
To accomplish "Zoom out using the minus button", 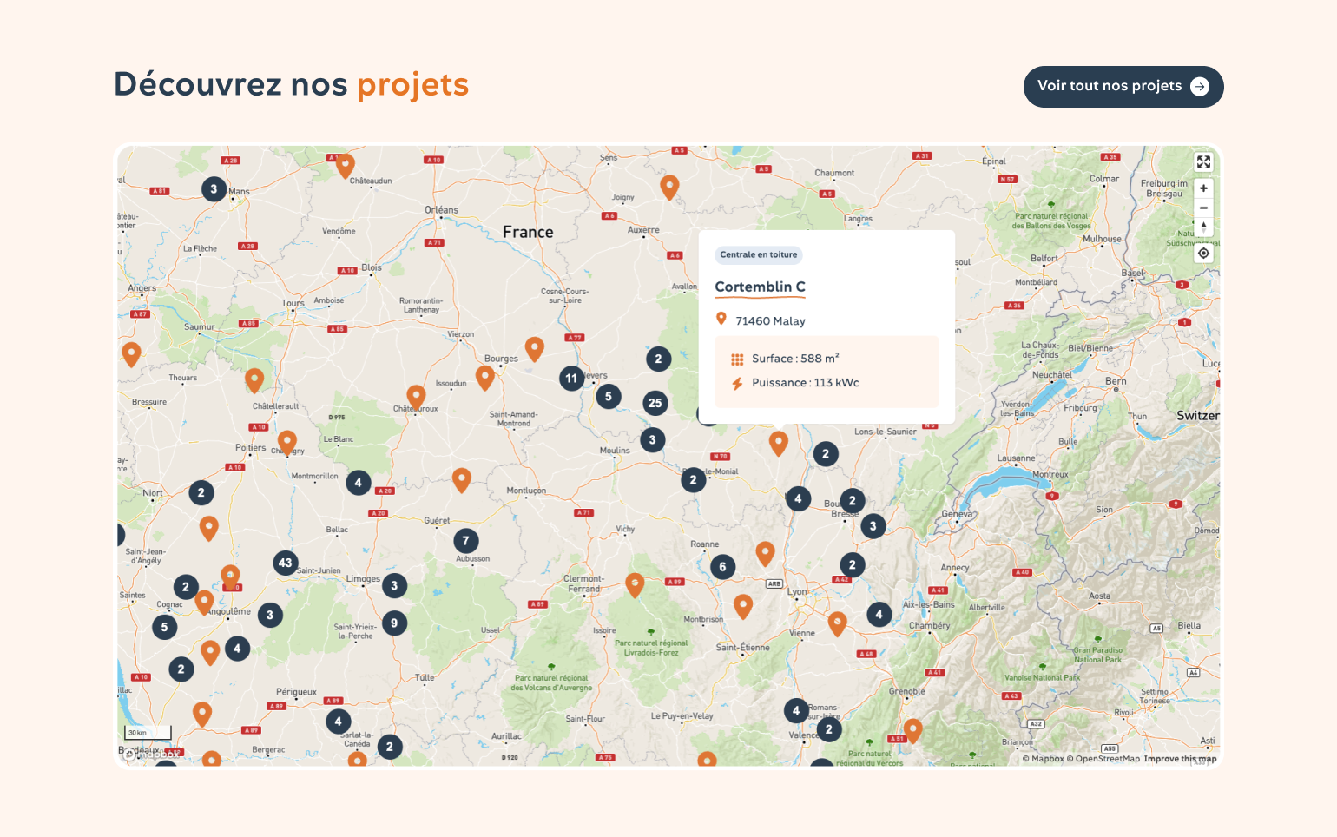I will [x=1203, y=208].
